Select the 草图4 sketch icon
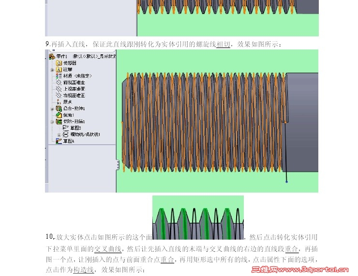Viewport: 358px width, 276px height. pos(59,141)
